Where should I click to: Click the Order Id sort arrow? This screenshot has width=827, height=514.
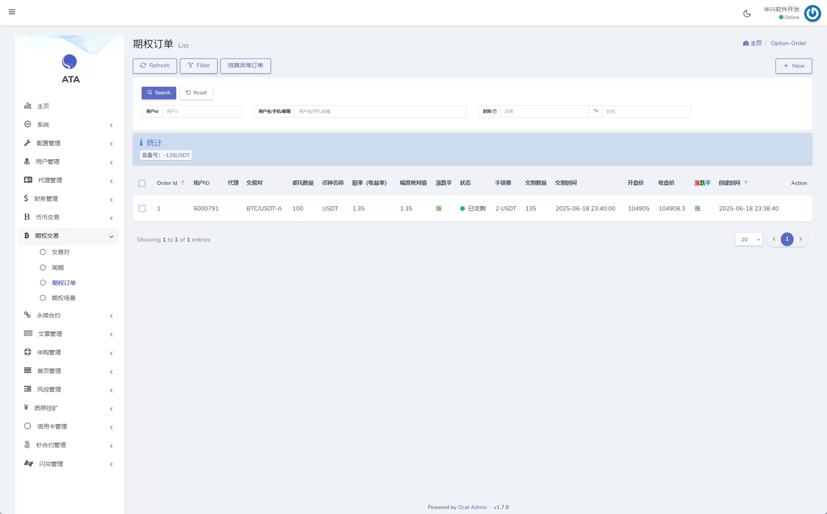(183, 183)
